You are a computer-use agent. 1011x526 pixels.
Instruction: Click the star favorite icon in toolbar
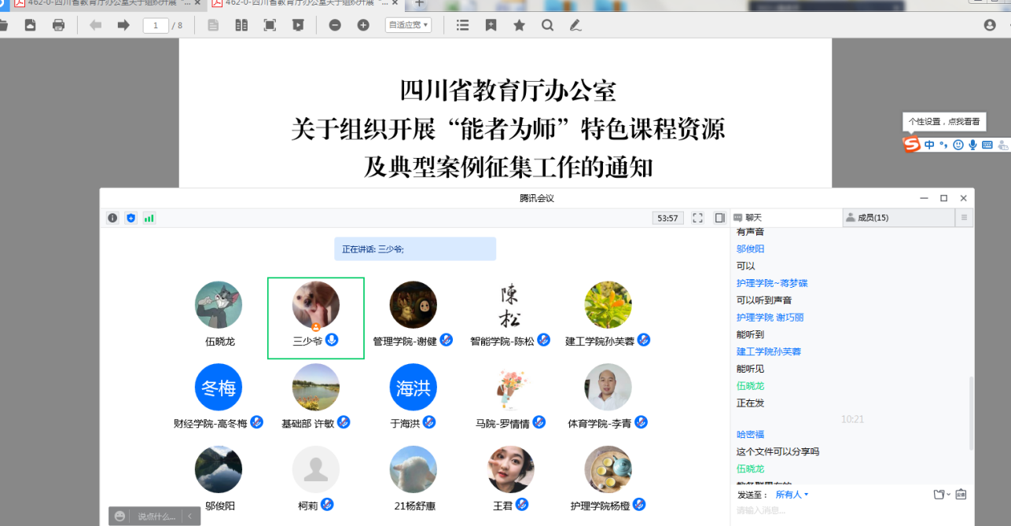click(x=520, y=25)
